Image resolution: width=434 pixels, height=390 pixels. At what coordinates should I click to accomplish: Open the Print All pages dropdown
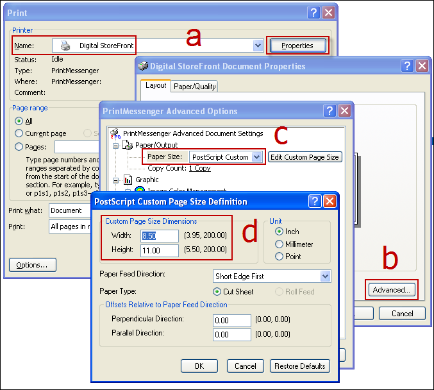[x=71, y=226]
